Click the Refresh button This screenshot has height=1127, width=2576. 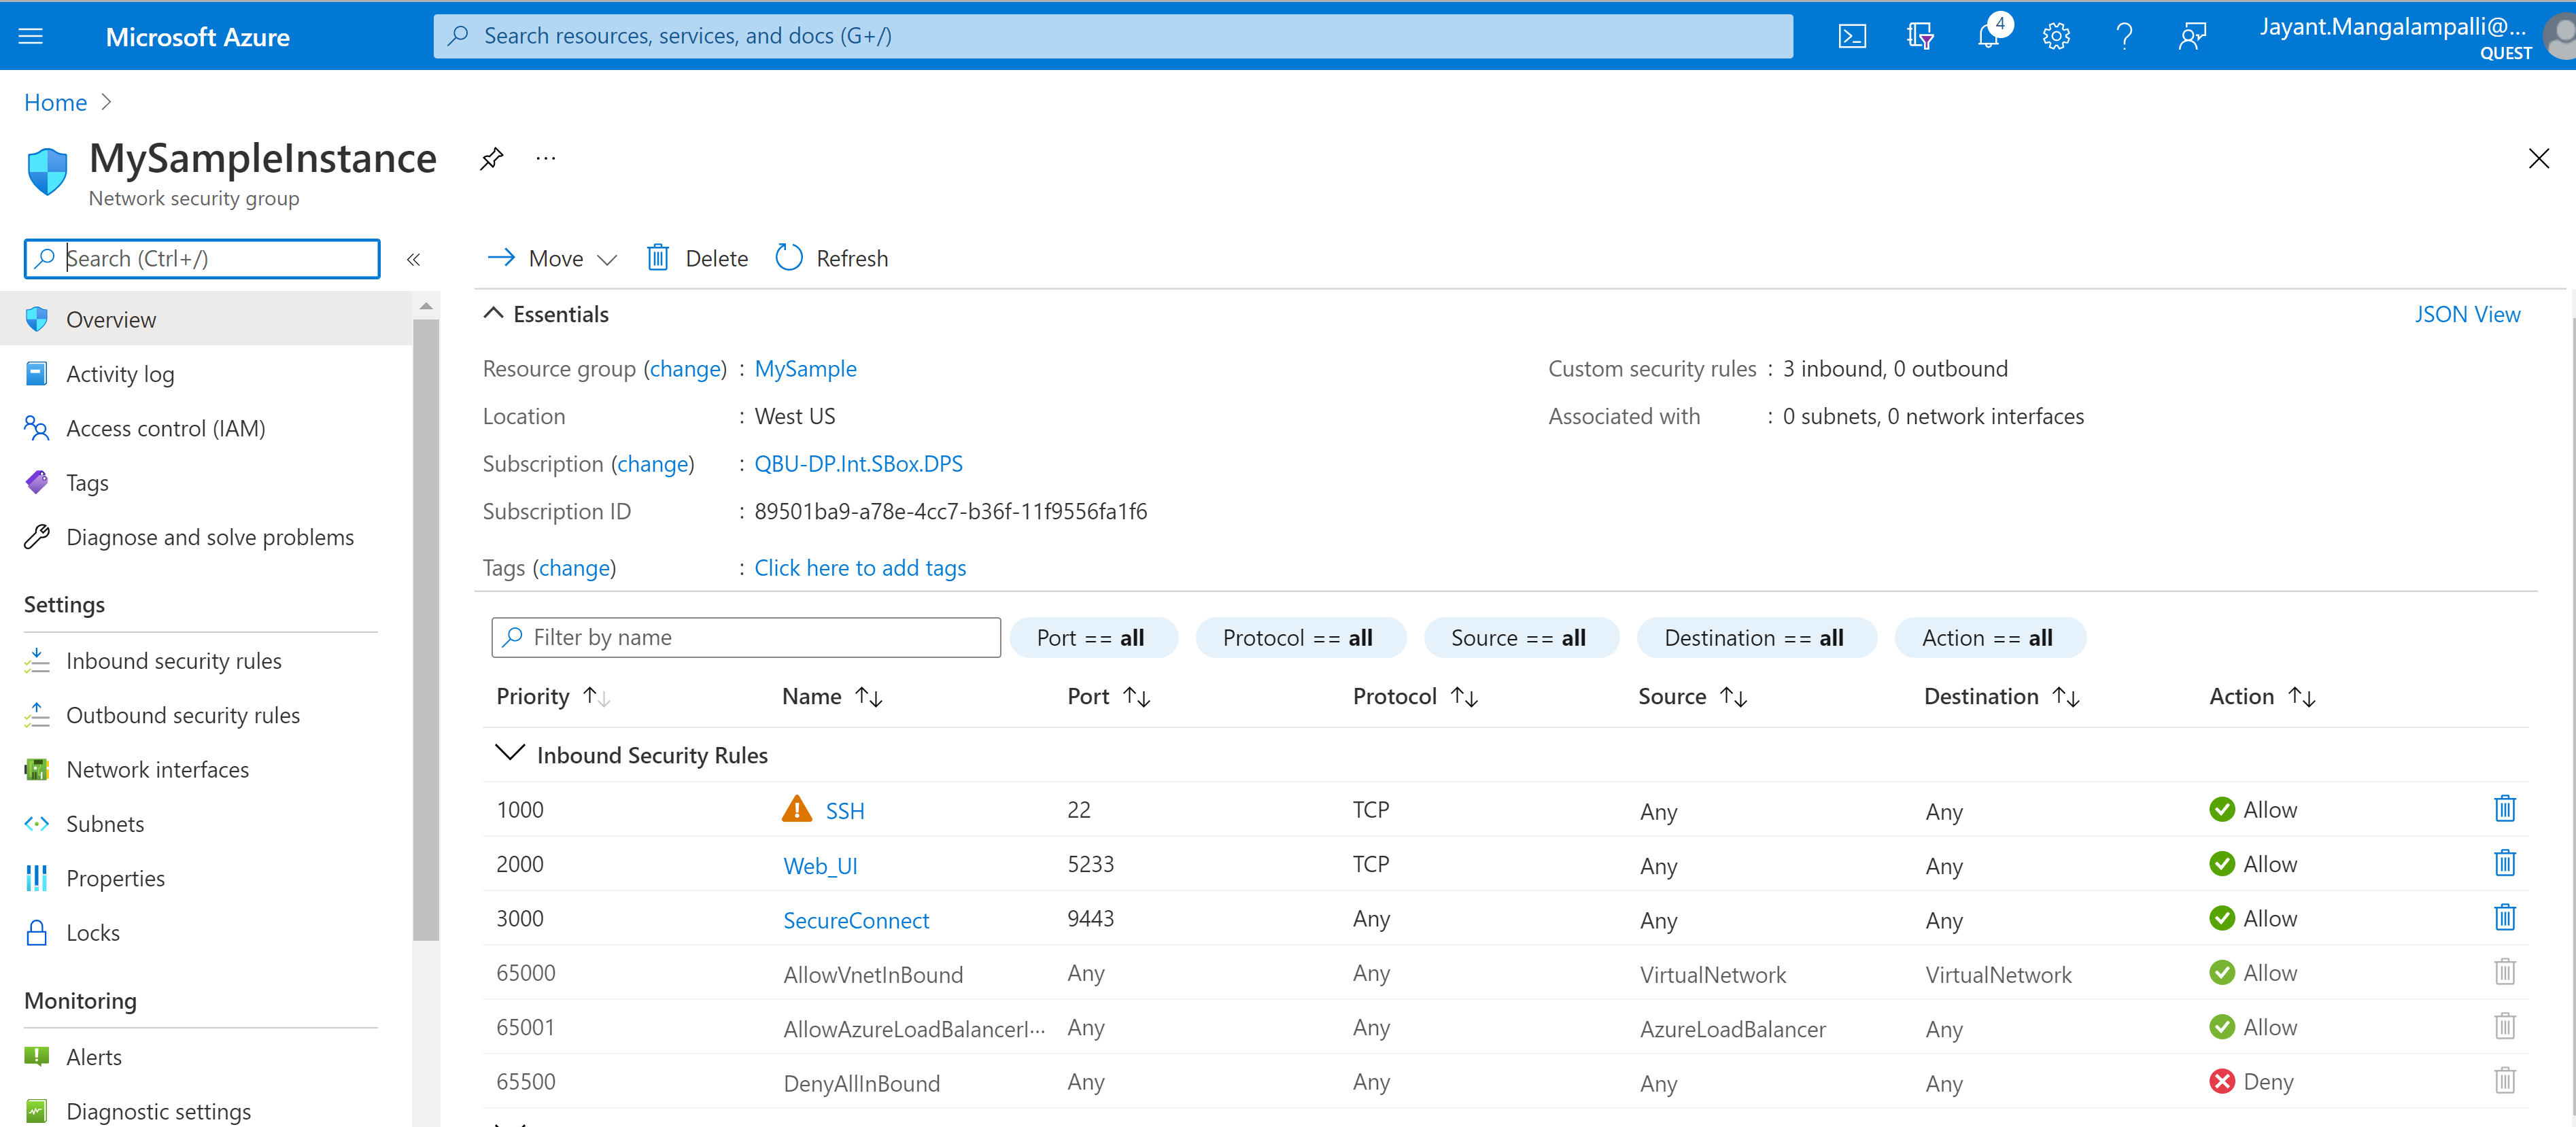coord(832,259)
